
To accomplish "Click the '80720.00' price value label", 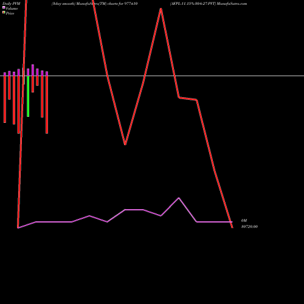I will [249, 227].
